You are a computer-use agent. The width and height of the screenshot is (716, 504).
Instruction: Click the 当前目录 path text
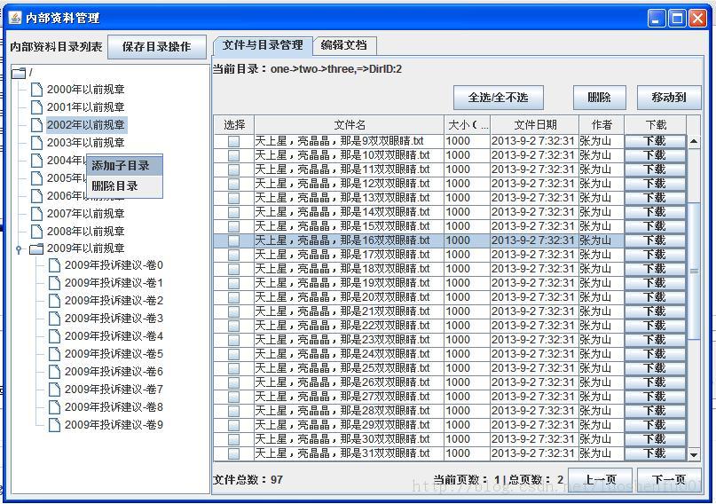(307, 69)
